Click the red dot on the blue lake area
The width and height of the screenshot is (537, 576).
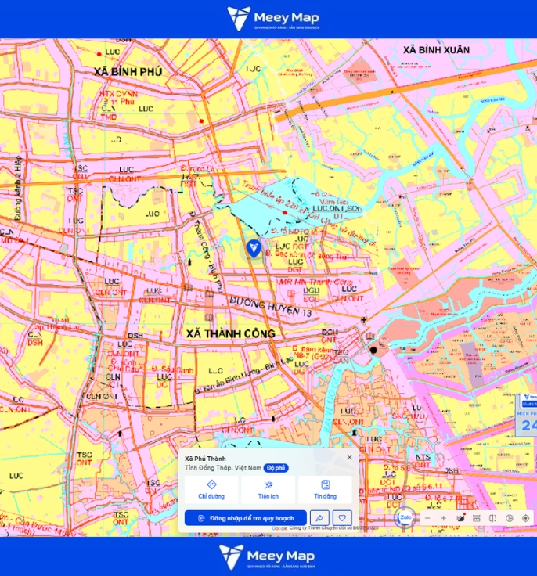click(x=285, y=212)
